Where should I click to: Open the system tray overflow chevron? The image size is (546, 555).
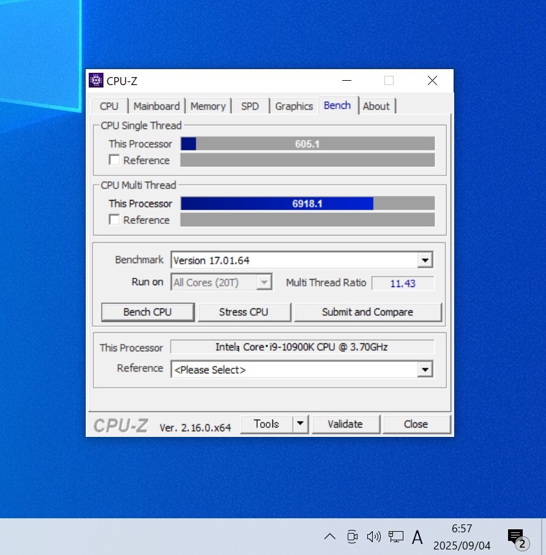pyautogui.click(x=330, y=537)
